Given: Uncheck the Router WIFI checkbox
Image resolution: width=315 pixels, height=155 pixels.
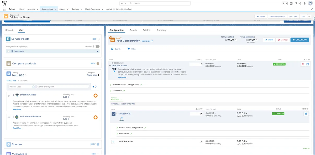Looking at the screenshot, I should click(x=113, y=114).
